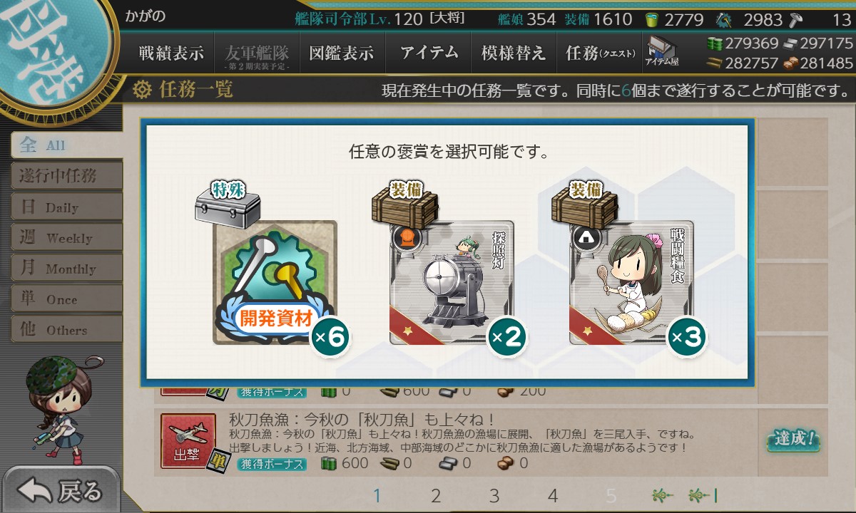Filter quests by 日 Daily

[x=66, y=207]
